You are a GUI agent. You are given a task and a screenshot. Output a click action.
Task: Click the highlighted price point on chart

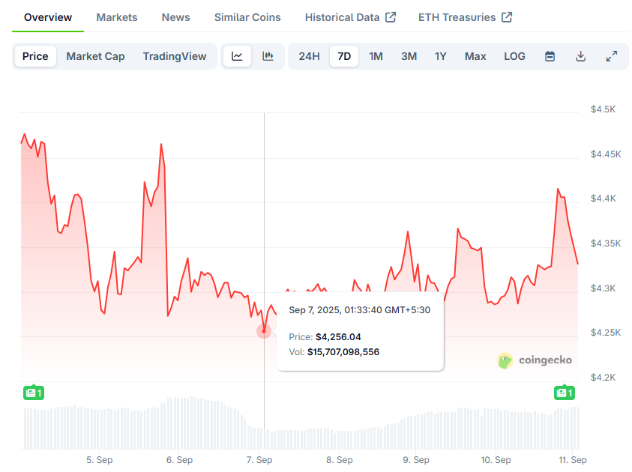coord(264,330)
